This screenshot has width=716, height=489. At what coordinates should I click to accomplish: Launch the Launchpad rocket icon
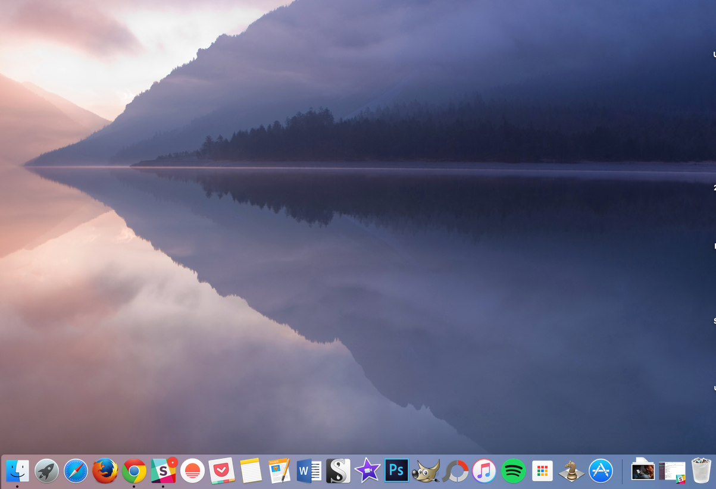click(x=46, y=471)
